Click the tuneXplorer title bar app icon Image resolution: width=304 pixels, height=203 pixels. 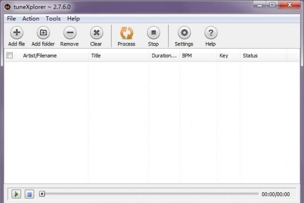click(x=8, y=7)
